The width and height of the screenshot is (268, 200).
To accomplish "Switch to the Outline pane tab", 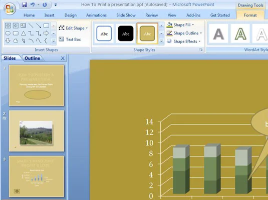I will (32, 58).
